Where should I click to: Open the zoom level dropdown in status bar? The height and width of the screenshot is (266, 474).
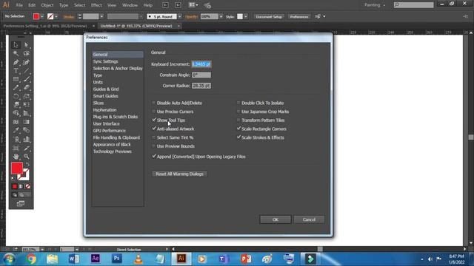(x=42, y=250)
